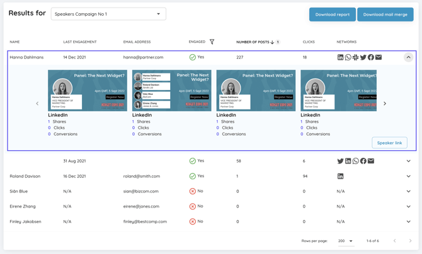The width and height of the screenshot is (422, 254).
Task: Click the Download mail merge button
Action: (x=385, y=14)
